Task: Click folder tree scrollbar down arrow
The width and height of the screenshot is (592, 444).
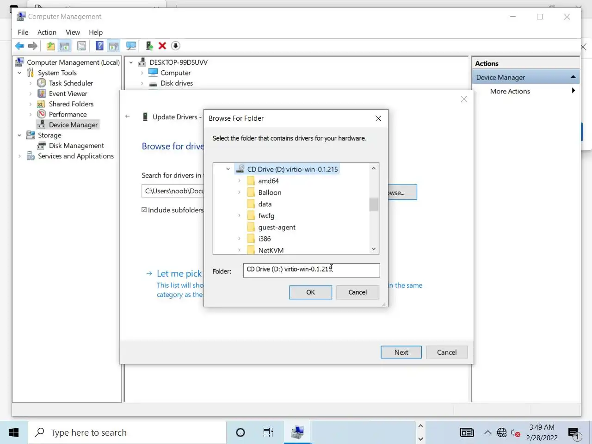Action: 374,249
